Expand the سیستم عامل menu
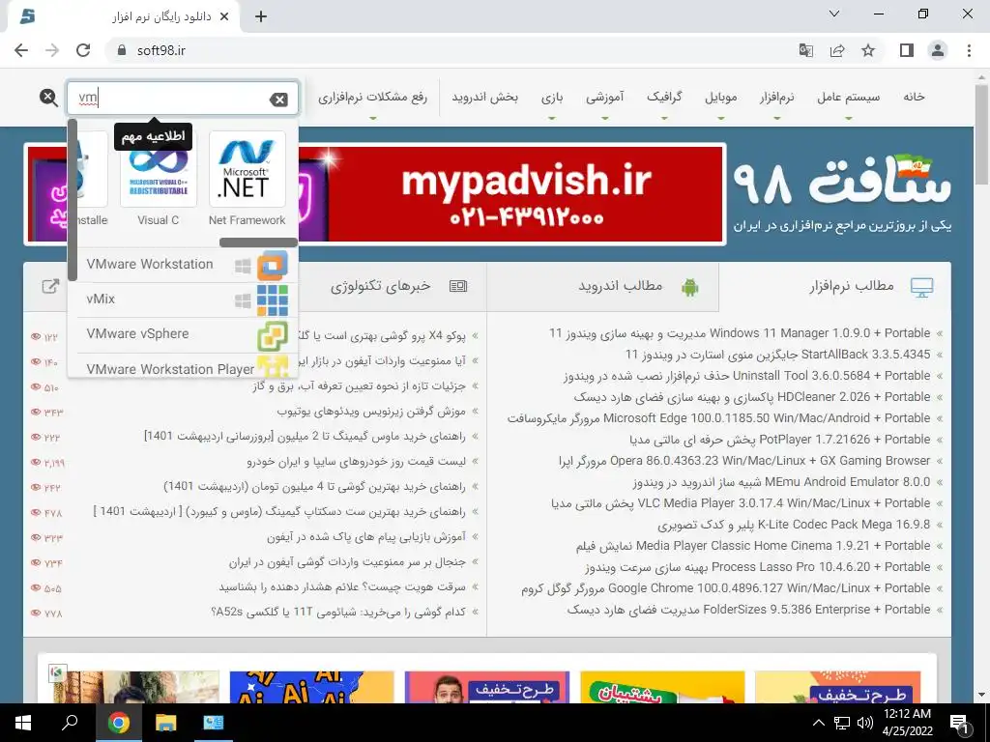Viewport: 990px width, 742px height. click(849, 97)
